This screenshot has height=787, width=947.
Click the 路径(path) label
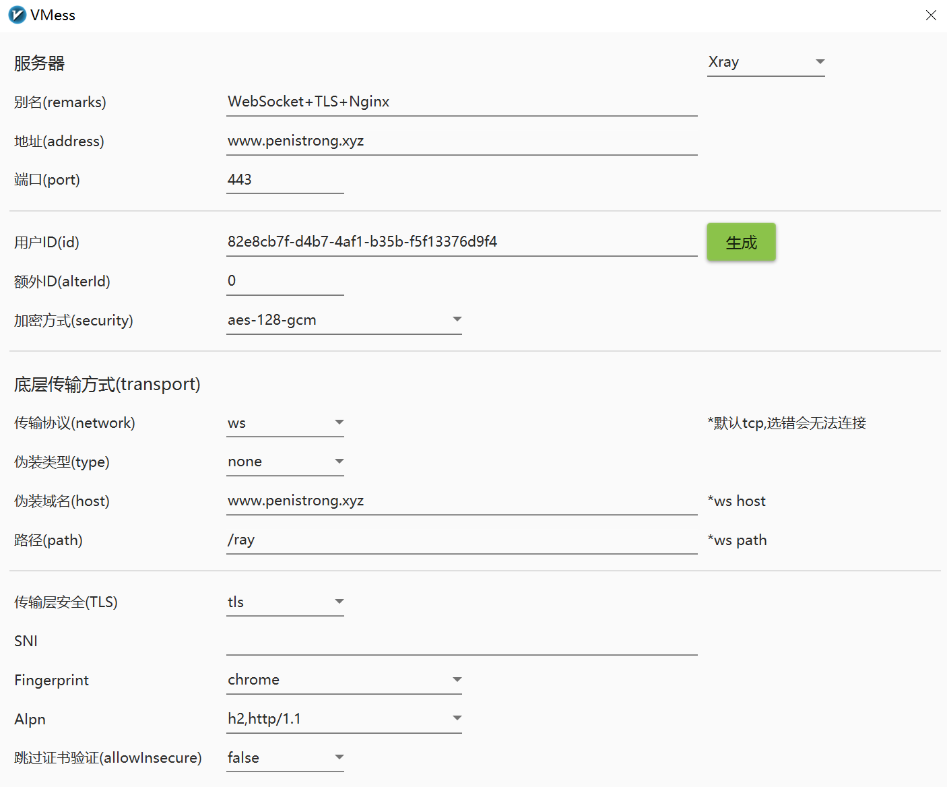[x=48, y=540]
